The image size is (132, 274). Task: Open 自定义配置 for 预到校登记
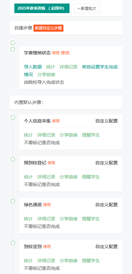pyautogui.click(x=106, y=163)
